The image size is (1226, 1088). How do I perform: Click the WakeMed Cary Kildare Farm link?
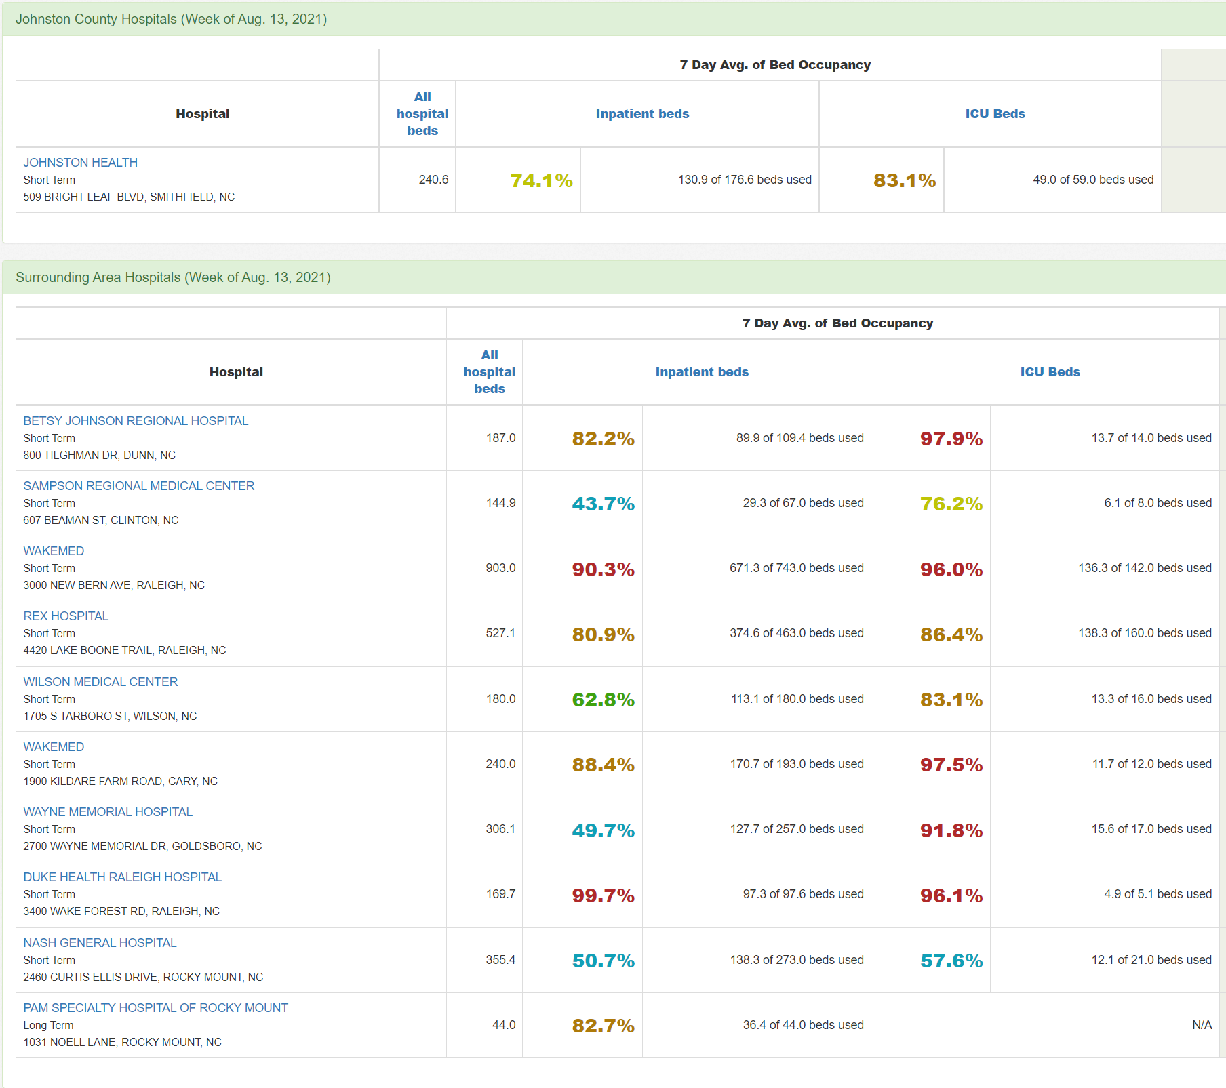coord(54,747)
